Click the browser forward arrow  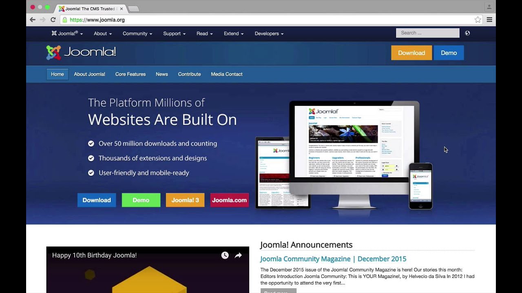42,20
